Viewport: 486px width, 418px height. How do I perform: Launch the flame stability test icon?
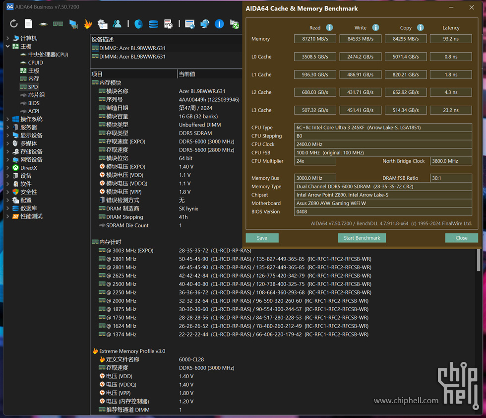(x=88, y=24)
